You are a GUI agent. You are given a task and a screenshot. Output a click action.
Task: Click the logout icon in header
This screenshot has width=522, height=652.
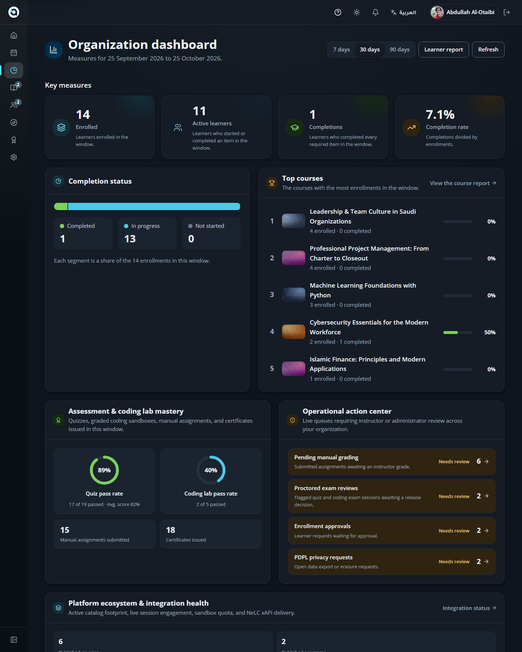point(507,12)
